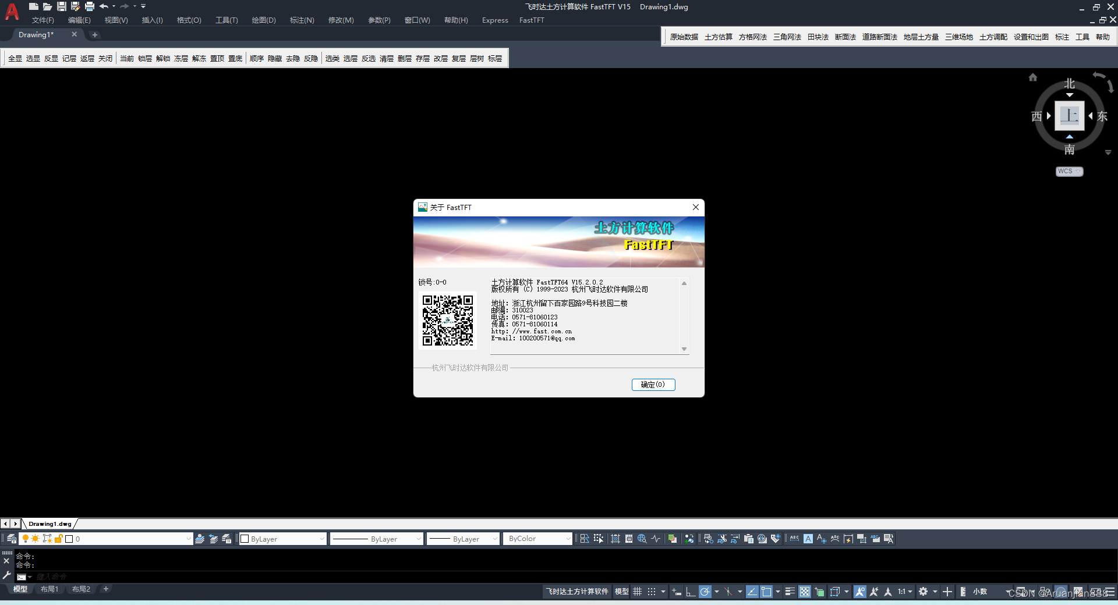This screenshot has width=1118, height=605.
Task: Click the globe search icon in bottom toolbar
Action: [x=642, y=539]
